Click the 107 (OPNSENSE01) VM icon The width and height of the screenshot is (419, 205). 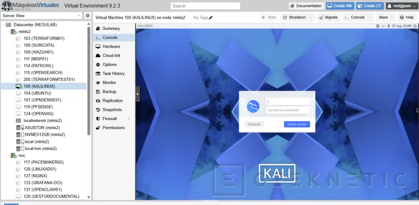point(18,100)
